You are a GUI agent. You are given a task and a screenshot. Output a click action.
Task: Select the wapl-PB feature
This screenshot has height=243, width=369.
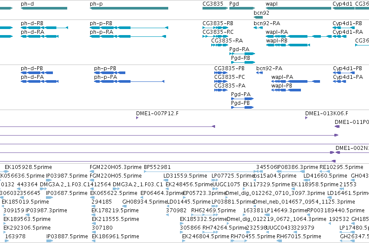(x=282, y=86)
